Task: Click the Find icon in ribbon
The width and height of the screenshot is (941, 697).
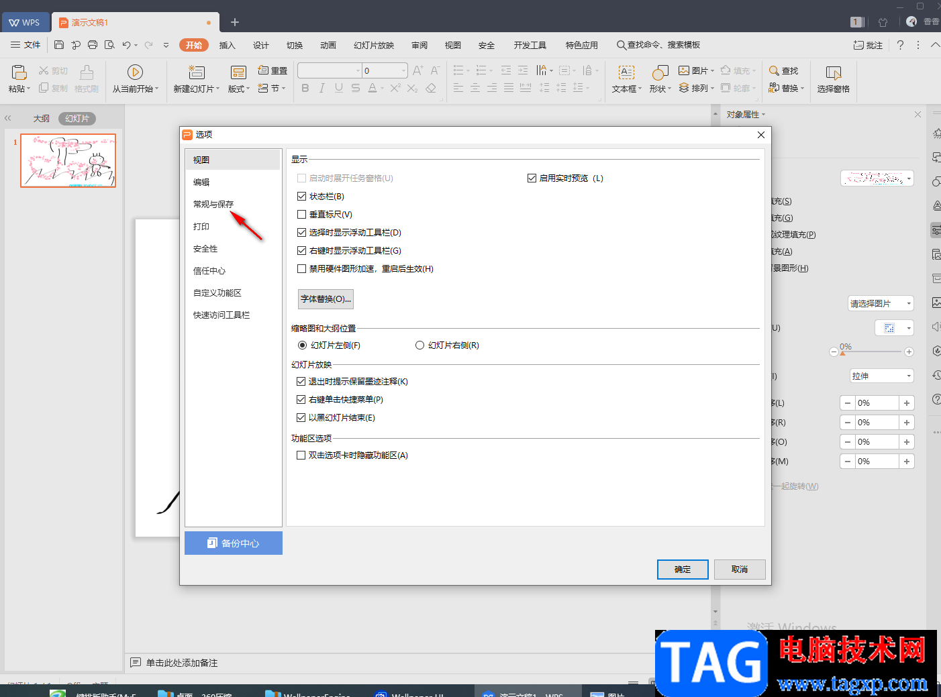Action: pos(774,70)
